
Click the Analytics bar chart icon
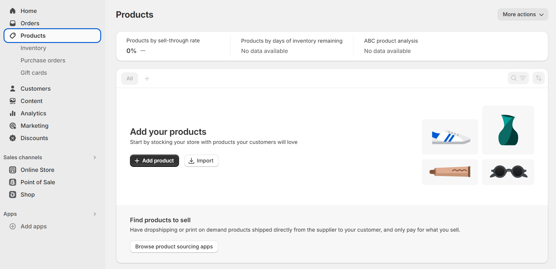[x=13, y=113]
